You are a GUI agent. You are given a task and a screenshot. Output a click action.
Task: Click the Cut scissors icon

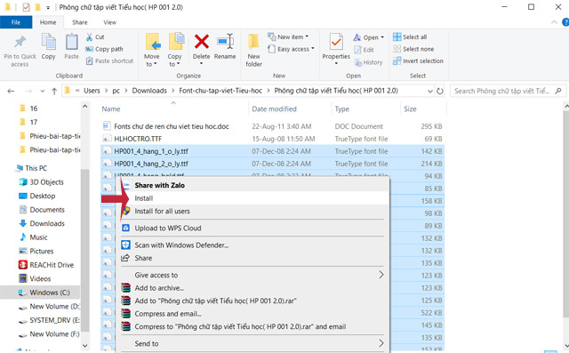tap(89, 37)
